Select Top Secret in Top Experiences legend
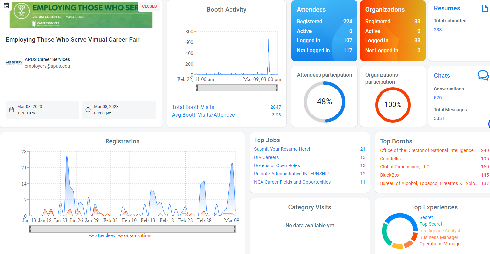Viewport: 490px width, 254px height. pyautogui.click(x=431, y=224)
